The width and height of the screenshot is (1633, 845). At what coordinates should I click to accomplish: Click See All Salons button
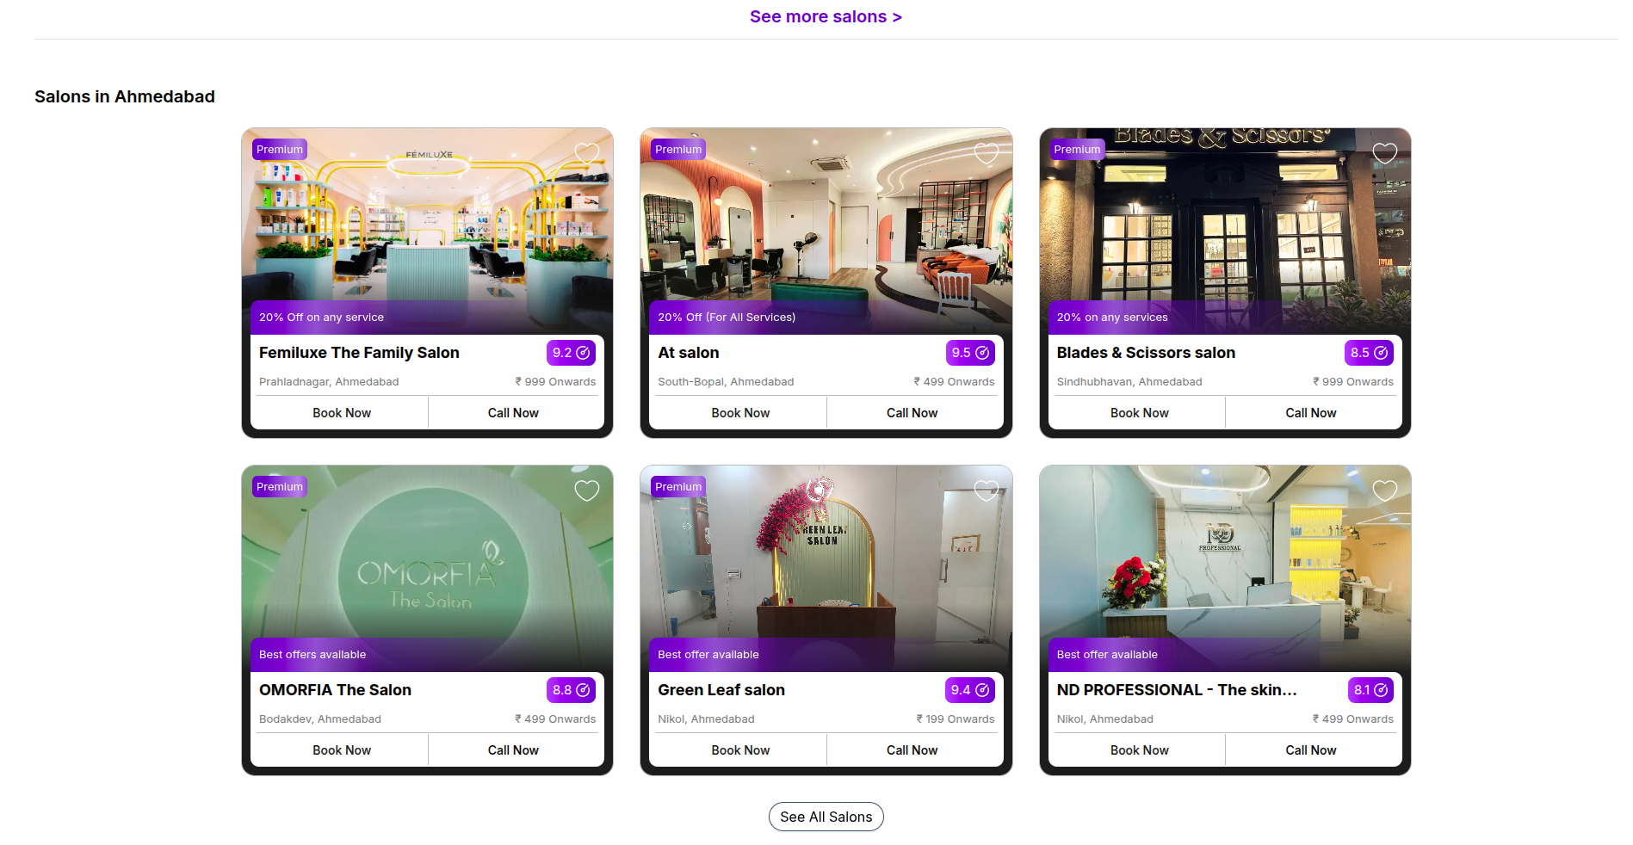pyautogui.click(x=826, y=817)
